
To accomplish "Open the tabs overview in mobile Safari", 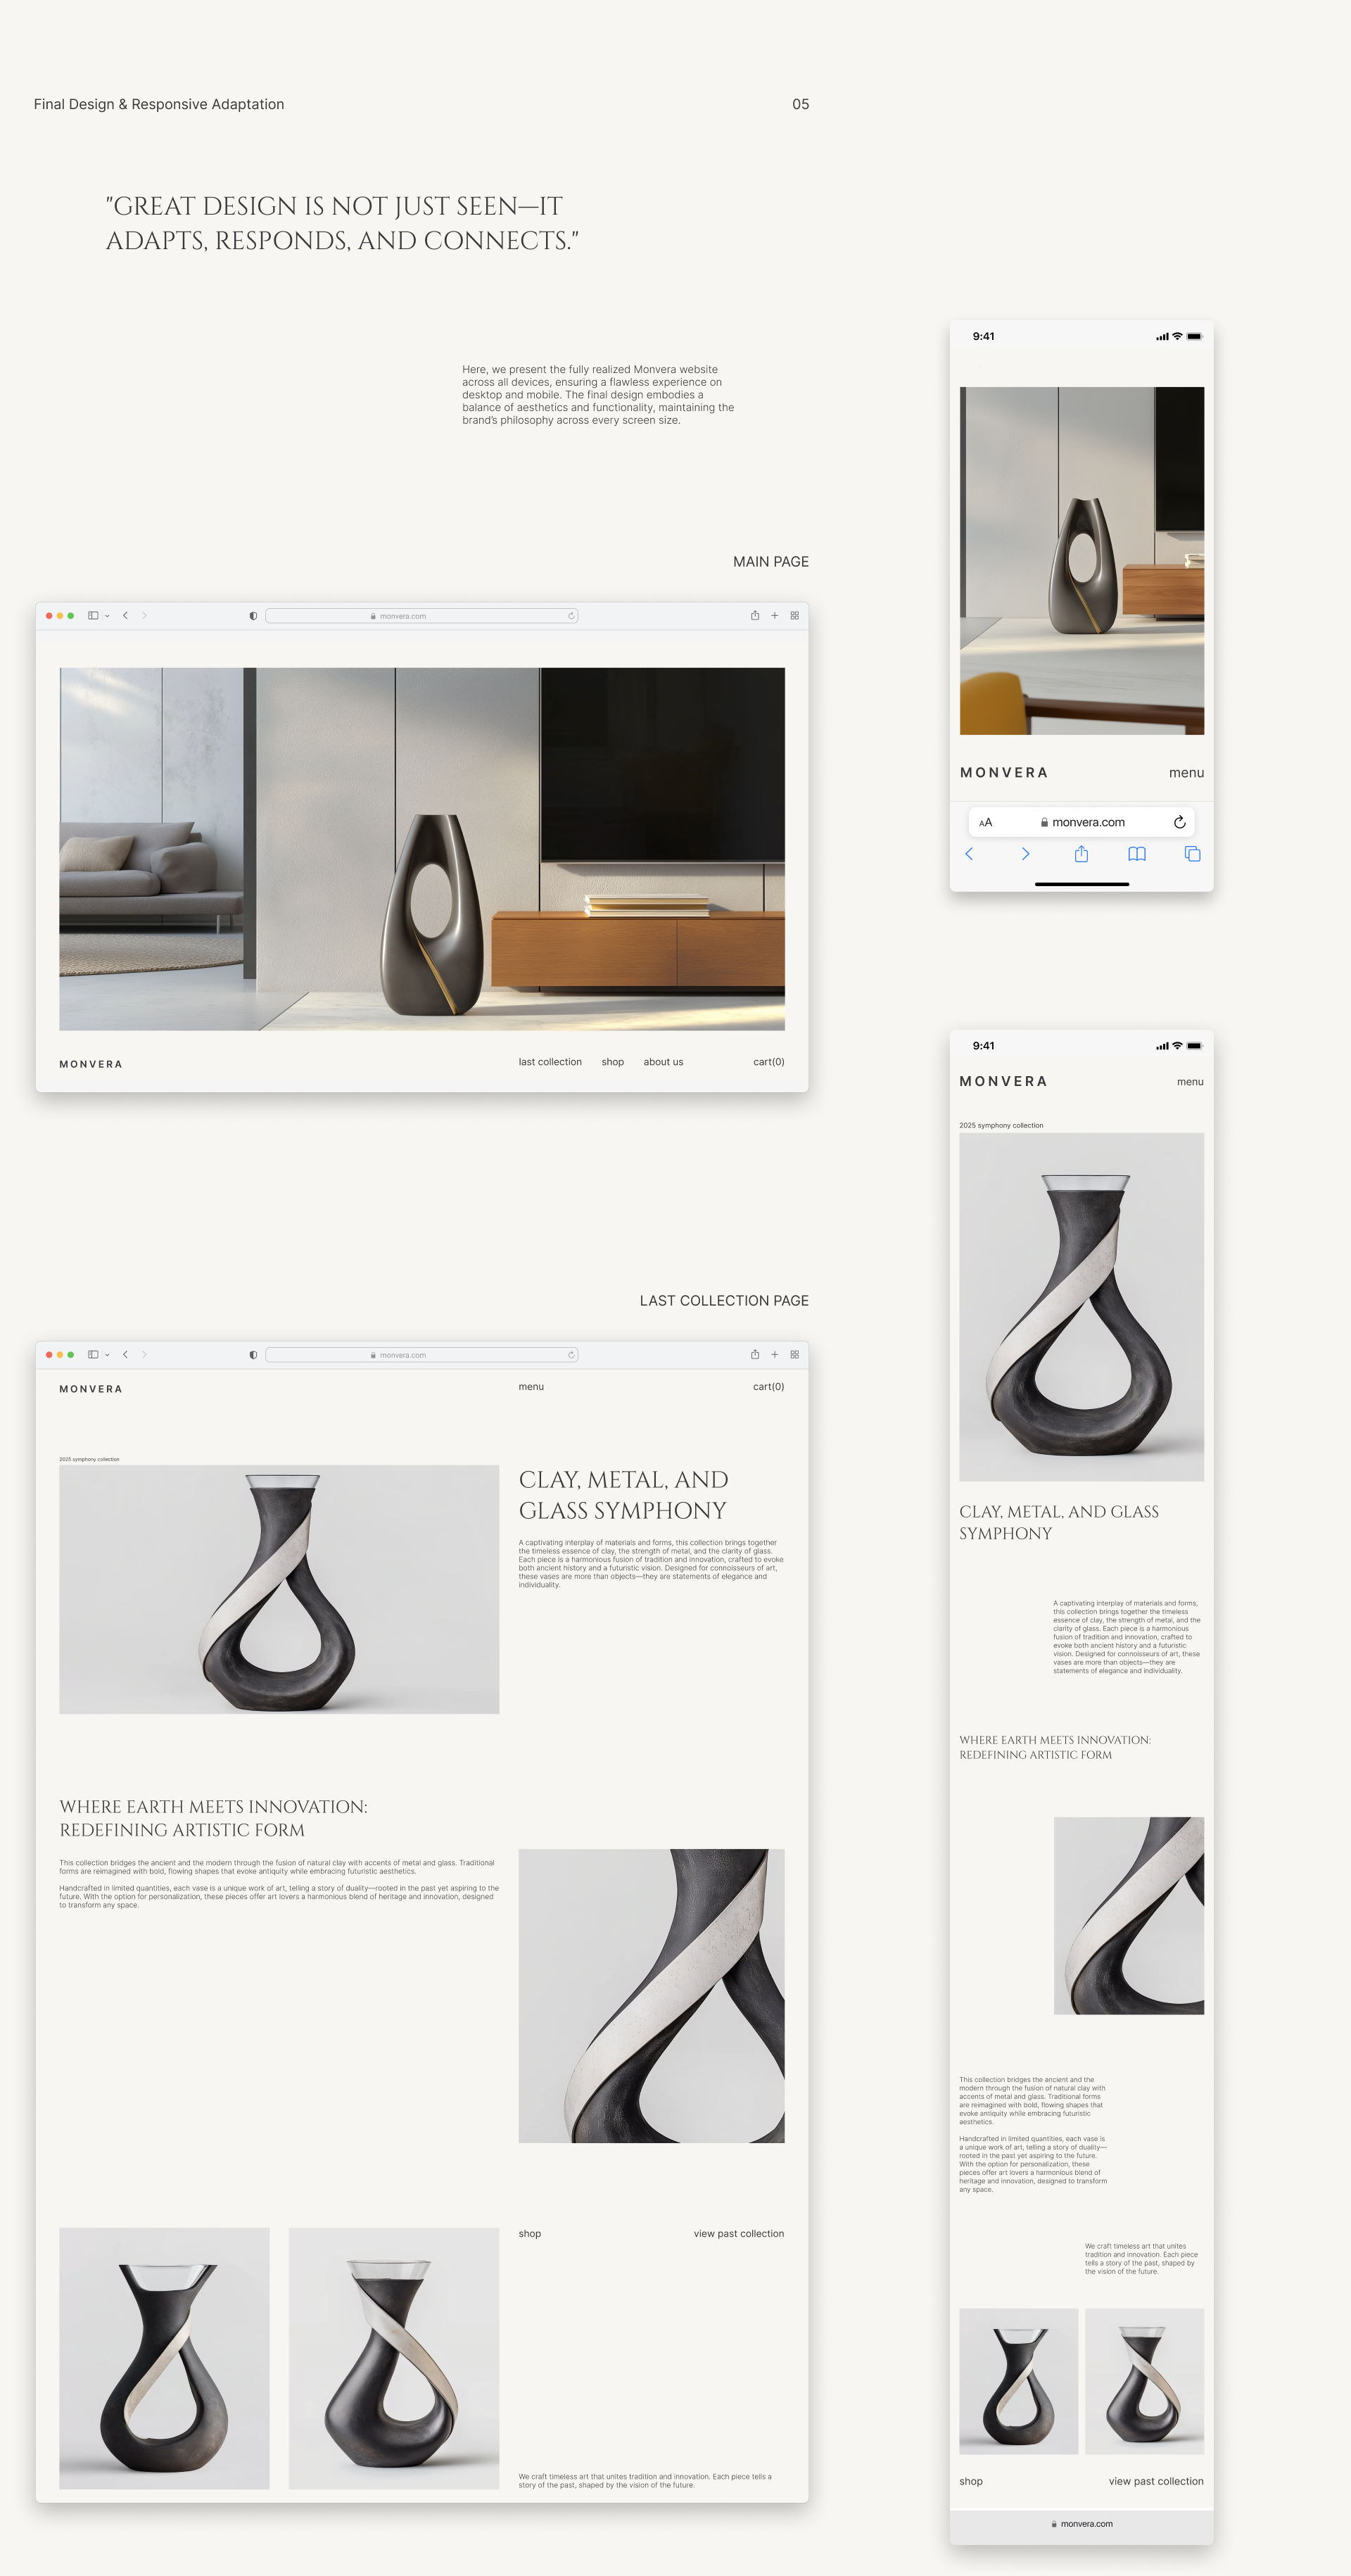I will click(x=1192, y=854).
